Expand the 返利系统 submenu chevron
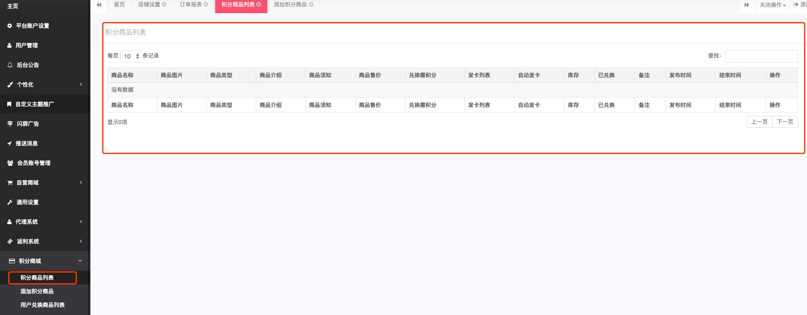Image resolution: width=807 pixels, height=315 pixels. 81,241
